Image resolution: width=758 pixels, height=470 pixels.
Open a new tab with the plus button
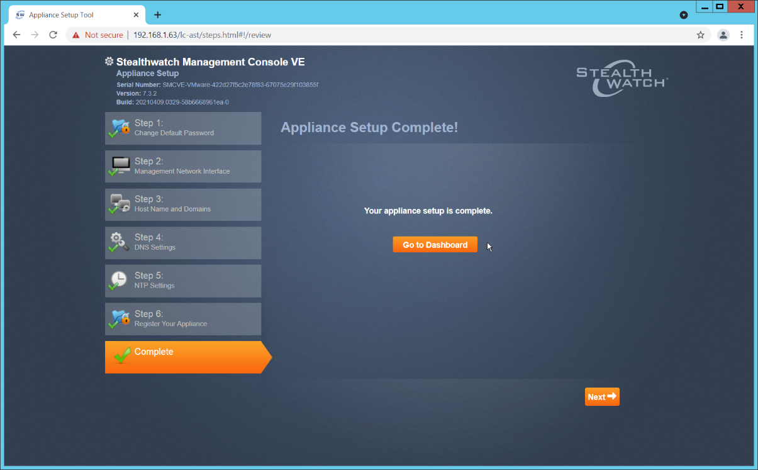pyautogui.click(x=157, y=14)
